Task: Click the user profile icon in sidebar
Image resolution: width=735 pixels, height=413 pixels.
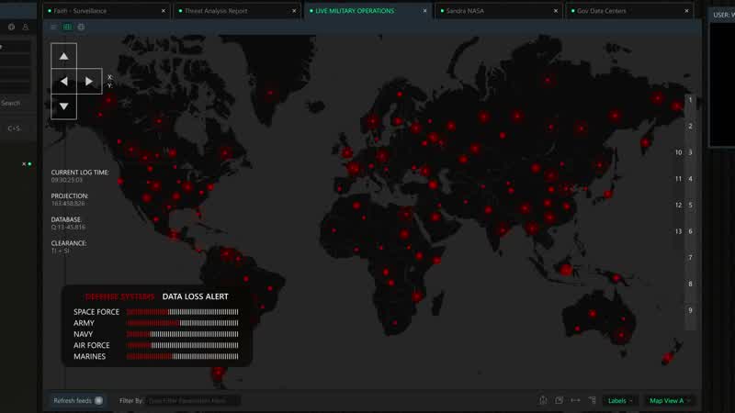Action: pyautogui.click(x=26, y=28)
